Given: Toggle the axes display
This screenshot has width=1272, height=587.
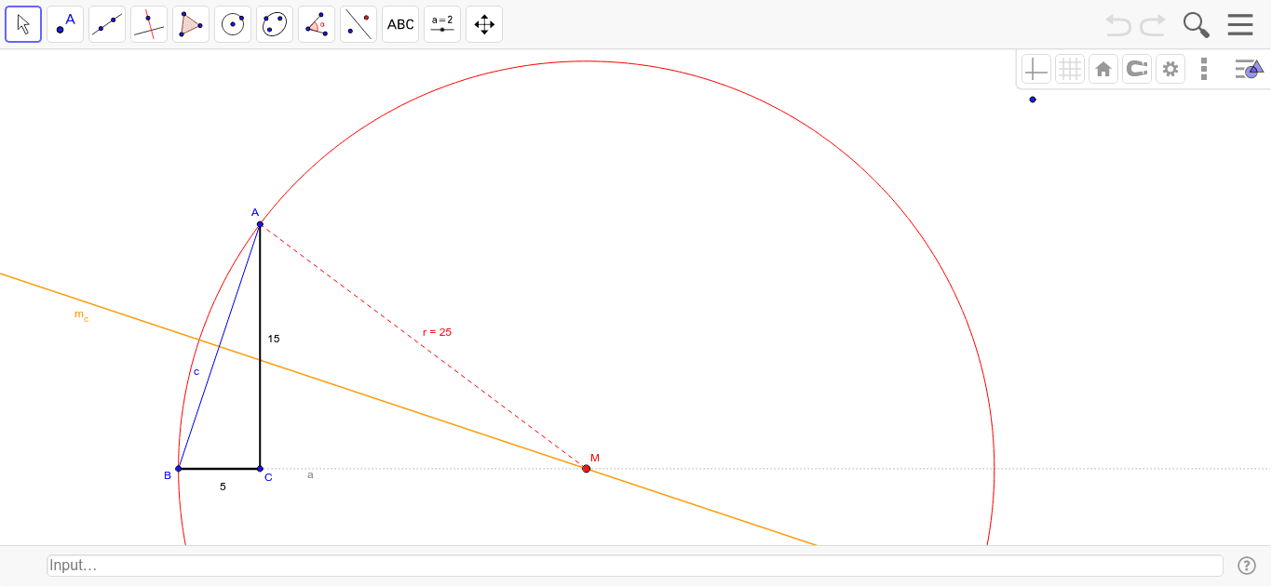Looking at the screenshot, I should click(1036, 69).
